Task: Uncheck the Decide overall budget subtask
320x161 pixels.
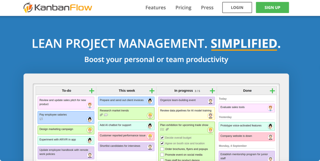Action: tap(162, 138)
